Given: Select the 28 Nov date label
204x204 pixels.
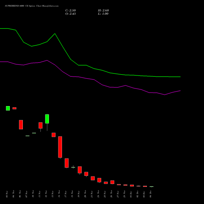Looking at the screenshot, I should click(124, 194).
